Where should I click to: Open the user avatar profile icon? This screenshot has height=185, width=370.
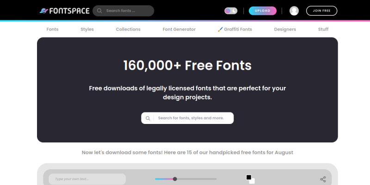pos(294,11)
